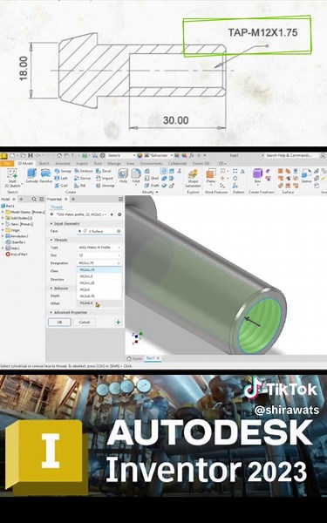Expand the Origin folder node
This screenshot has height=523, width=327.
click(3, 230)
